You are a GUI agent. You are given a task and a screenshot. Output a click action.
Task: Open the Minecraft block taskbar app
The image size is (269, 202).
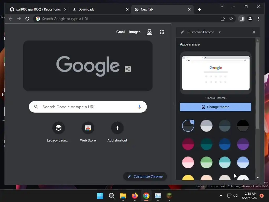click(169, 196)
